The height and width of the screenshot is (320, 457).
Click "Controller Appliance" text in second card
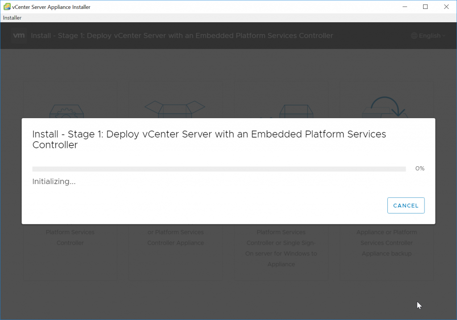[x=175, y=243]
